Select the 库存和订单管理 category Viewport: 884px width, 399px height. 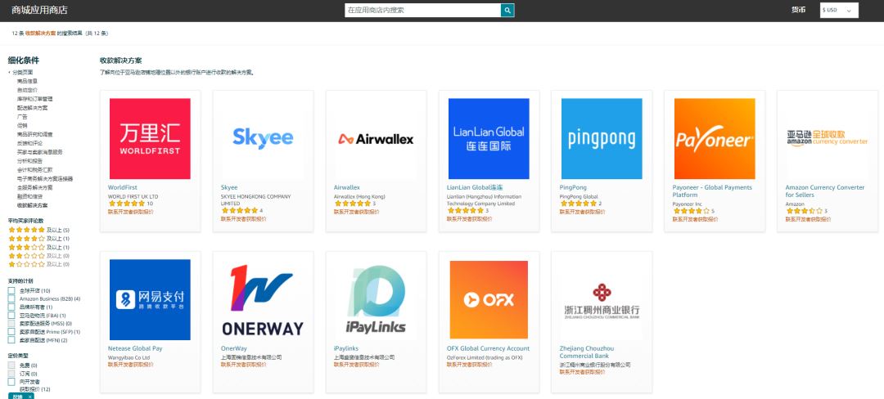[x=35, y=99]
